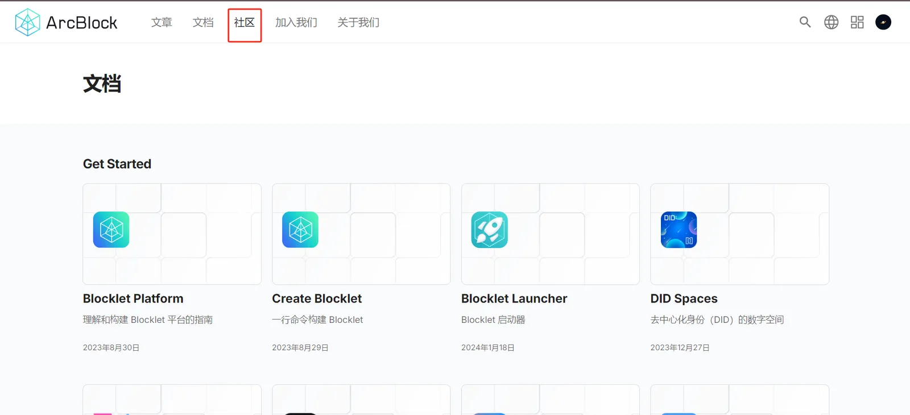
Task: Open the Blocklet Launcher cover thumbnail
Action: coord(551,234)
